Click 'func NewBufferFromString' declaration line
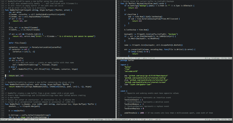The image size is (233, 123). [38, 84]
